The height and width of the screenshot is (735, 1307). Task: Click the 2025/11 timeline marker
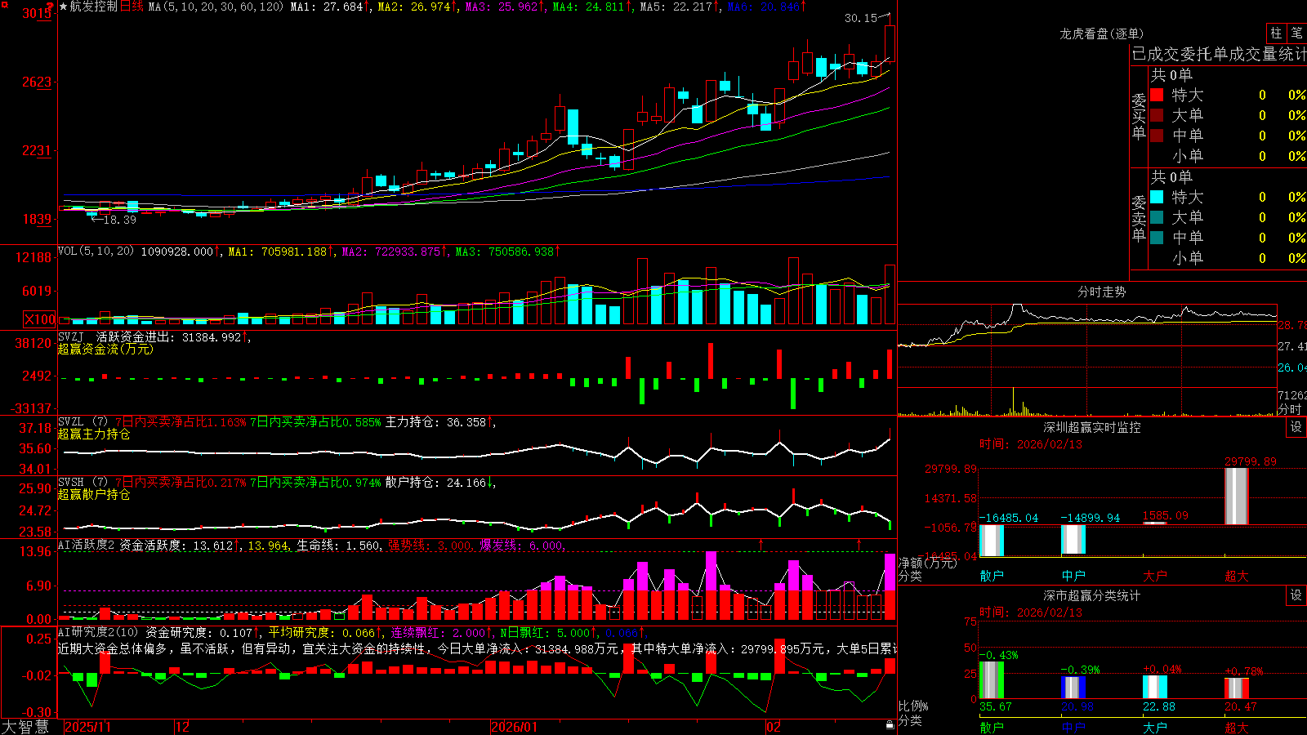(x=87, y=727)
